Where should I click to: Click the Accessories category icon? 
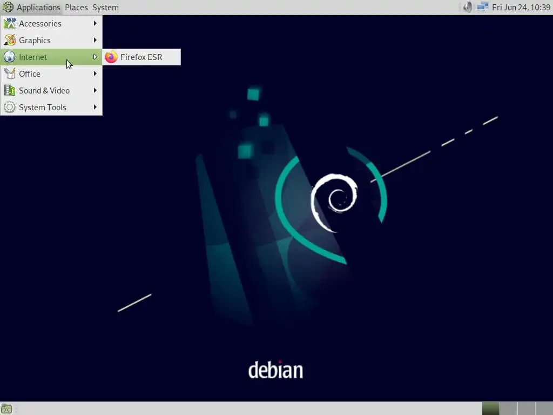pyautogui.click(x=10, y=23)
